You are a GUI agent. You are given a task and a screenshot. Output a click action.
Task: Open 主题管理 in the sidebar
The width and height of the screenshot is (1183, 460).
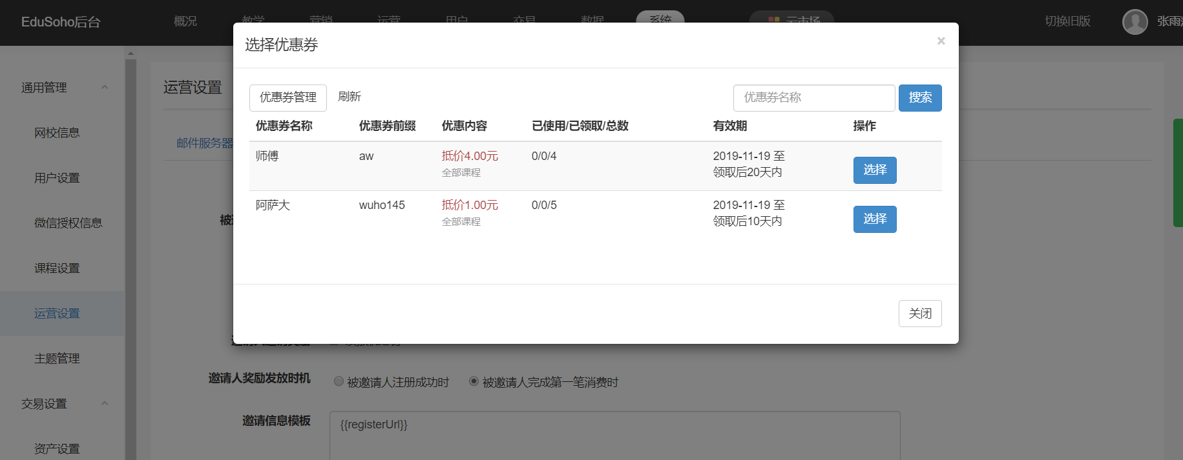(57, 359)
